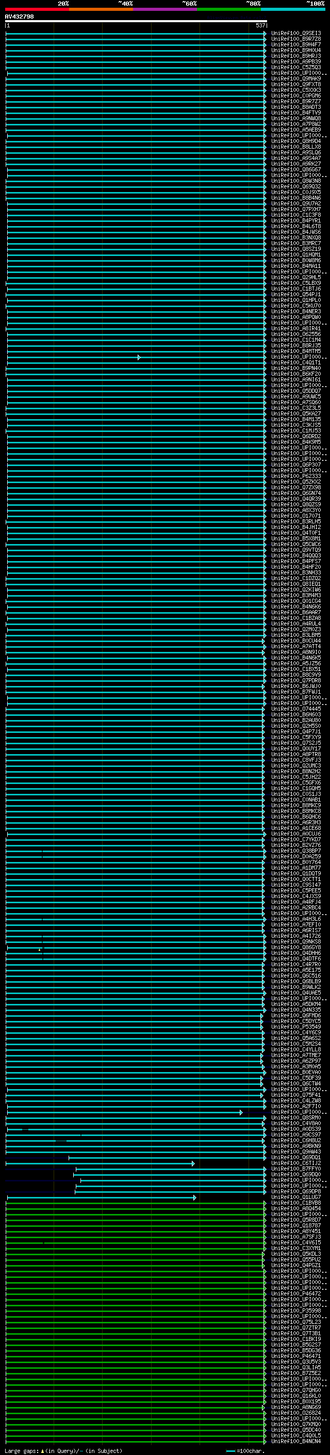This screenshot has height=1455, width=330.
Task: Select the UniRef100_Q7PXH7 label
Action: pos(296,209)
